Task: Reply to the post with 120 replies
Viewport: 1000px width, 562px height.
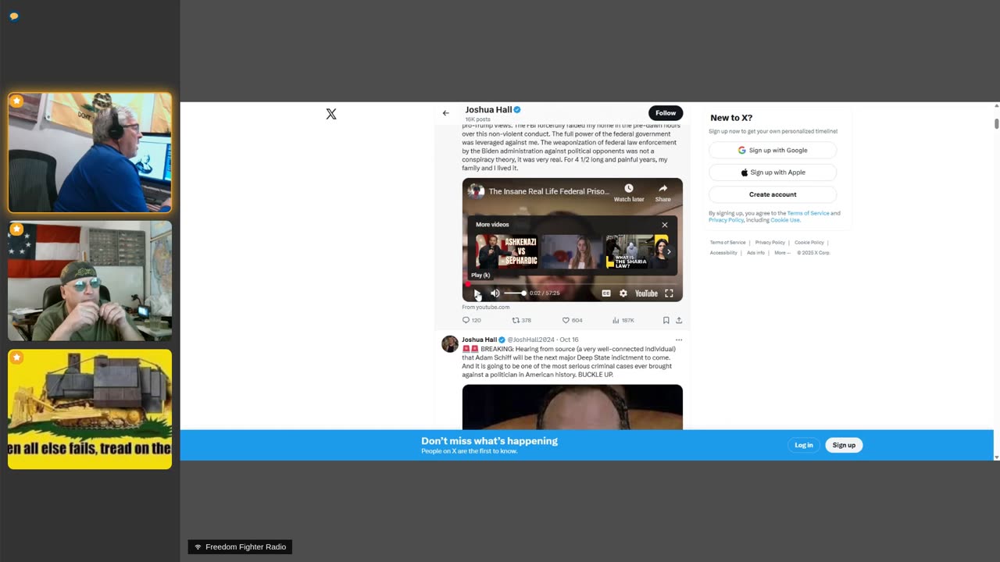Action: (471, 320)
